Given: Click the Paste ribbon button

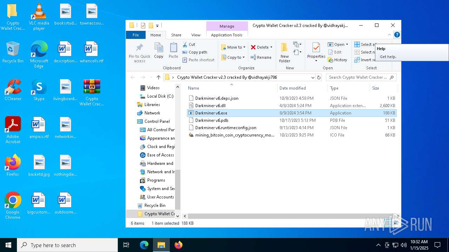Looking at the screenshot, I should 173,51.
